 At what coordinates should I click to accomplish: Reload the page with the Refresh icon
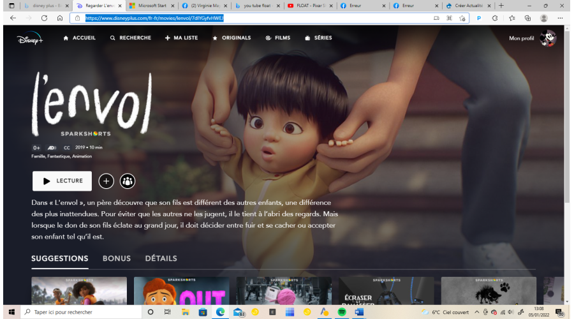44,18
